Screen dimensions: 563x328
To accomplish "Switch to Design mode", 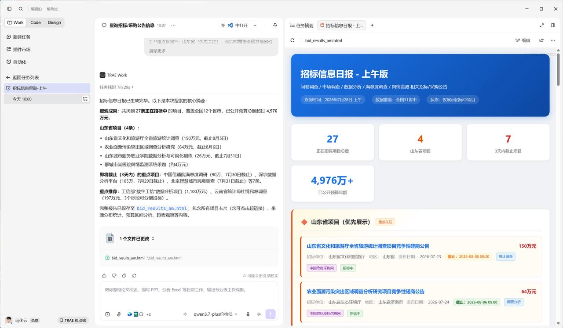I will [x=55, y=22].
